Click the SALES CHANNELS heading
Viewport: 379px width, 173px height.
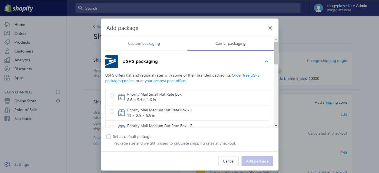[18, 92]
